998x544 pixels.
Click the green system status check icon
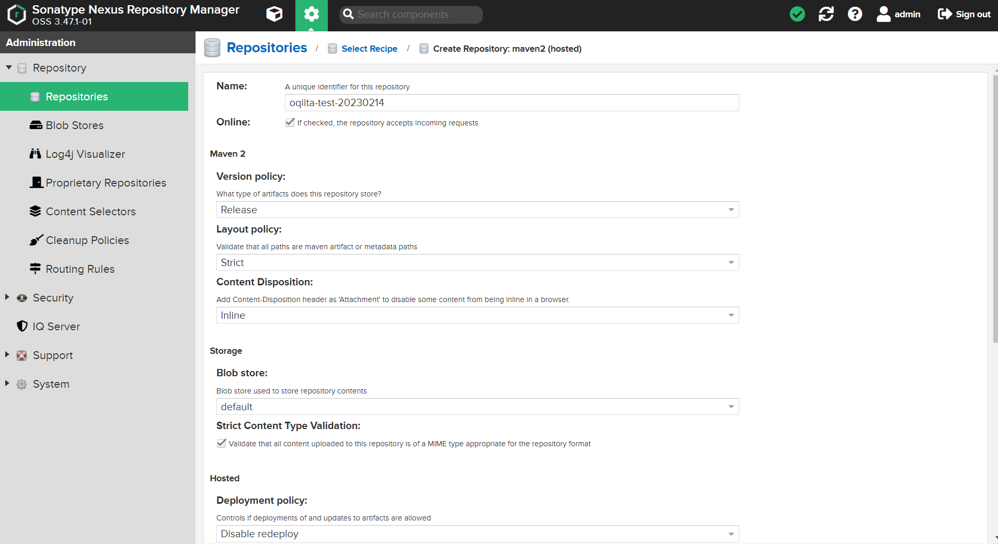pos(797,14)
